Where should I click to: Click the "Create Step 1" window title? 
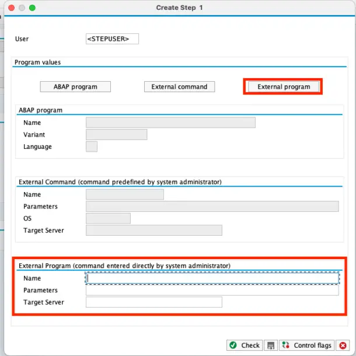tap(179, 8)
